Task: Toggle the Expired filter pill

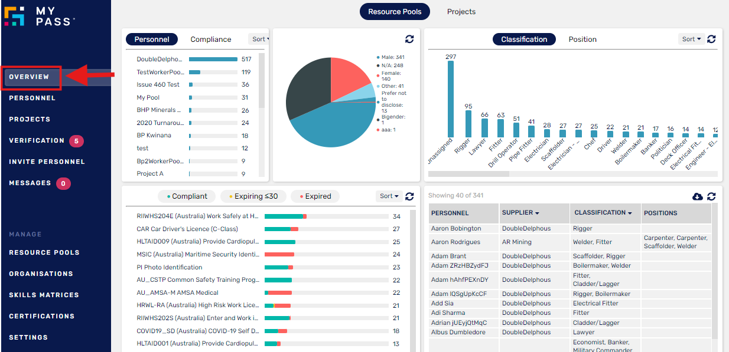Action: click(x=315, y=196)
